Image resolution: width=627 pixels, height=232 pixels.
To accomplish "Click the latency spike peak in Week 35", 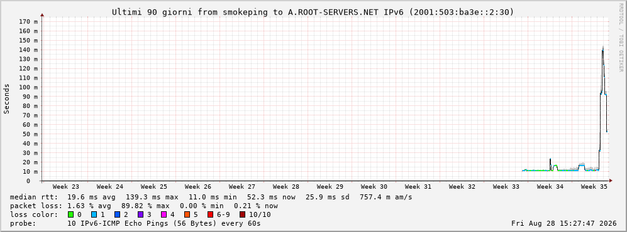I will (602, 47).
